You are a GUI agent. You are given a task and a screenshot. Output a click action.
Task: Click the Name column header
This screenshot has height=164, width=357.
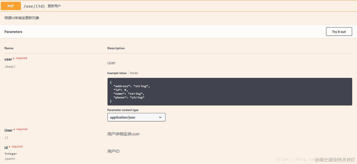[x=9, y=48]
